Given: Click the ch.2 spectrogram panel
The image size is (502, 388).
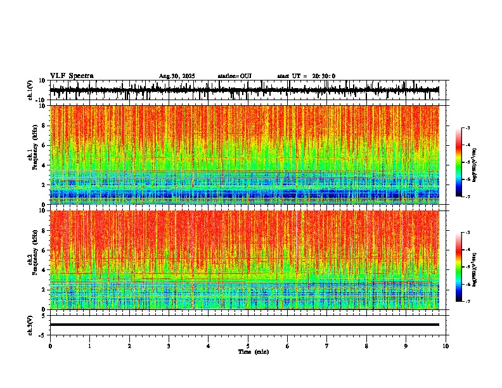Looking at the screenshot, I should (x=245, y=260).
